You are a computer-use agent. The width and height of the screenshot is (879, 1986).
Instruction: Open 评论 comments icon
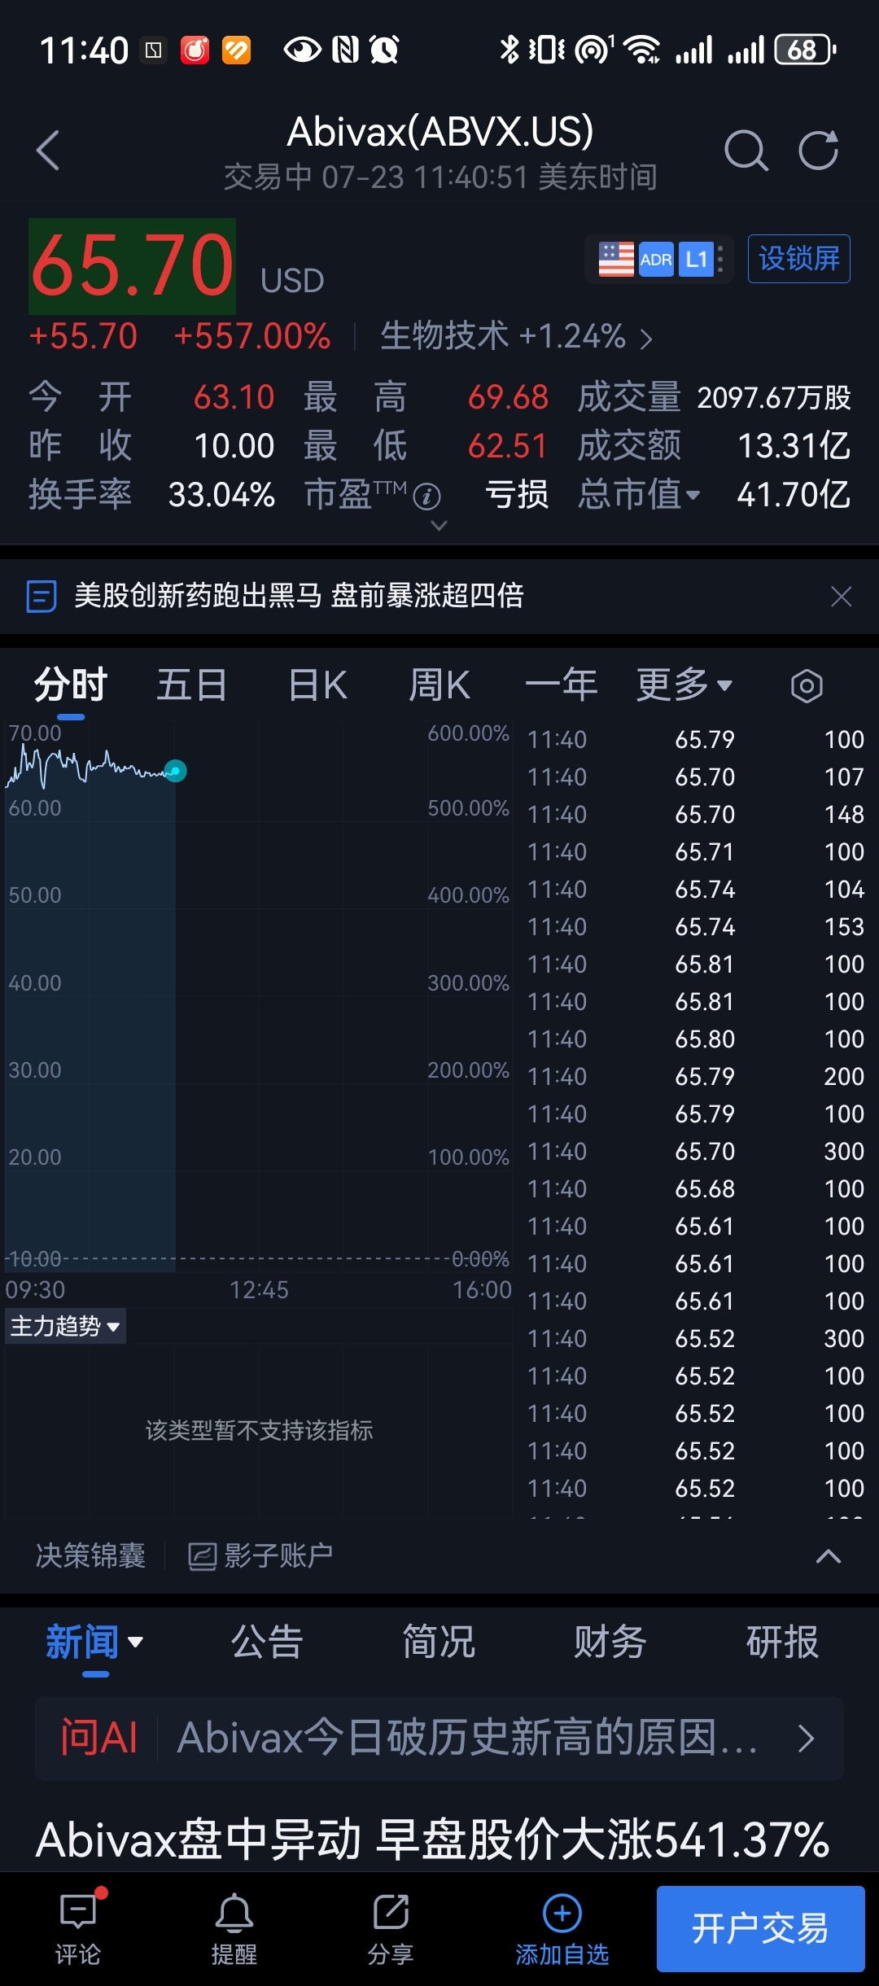tap(78, 1911)
